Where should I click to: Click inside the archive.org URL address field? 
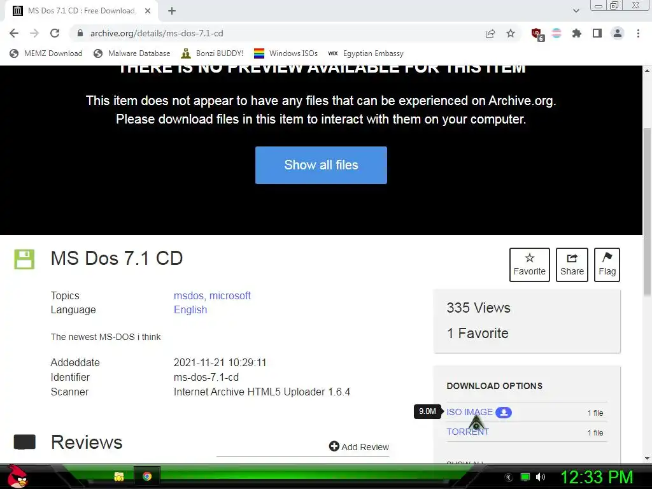pos(274,33)
